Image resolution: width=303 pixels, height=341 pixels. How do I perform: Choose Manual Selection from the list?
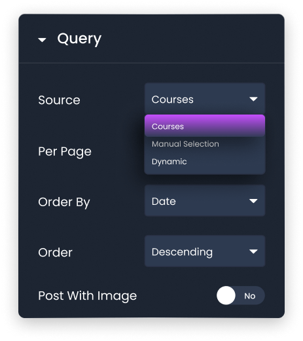[185, 144]
